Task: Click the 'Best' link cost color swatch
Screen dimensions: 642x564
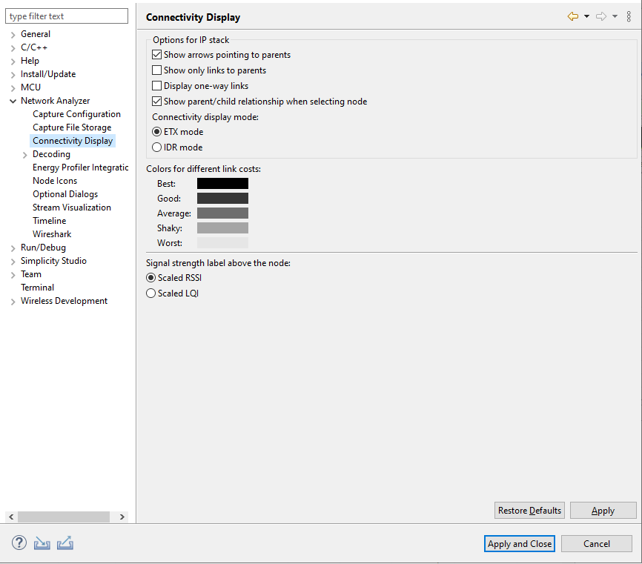Action: (222, 183)
